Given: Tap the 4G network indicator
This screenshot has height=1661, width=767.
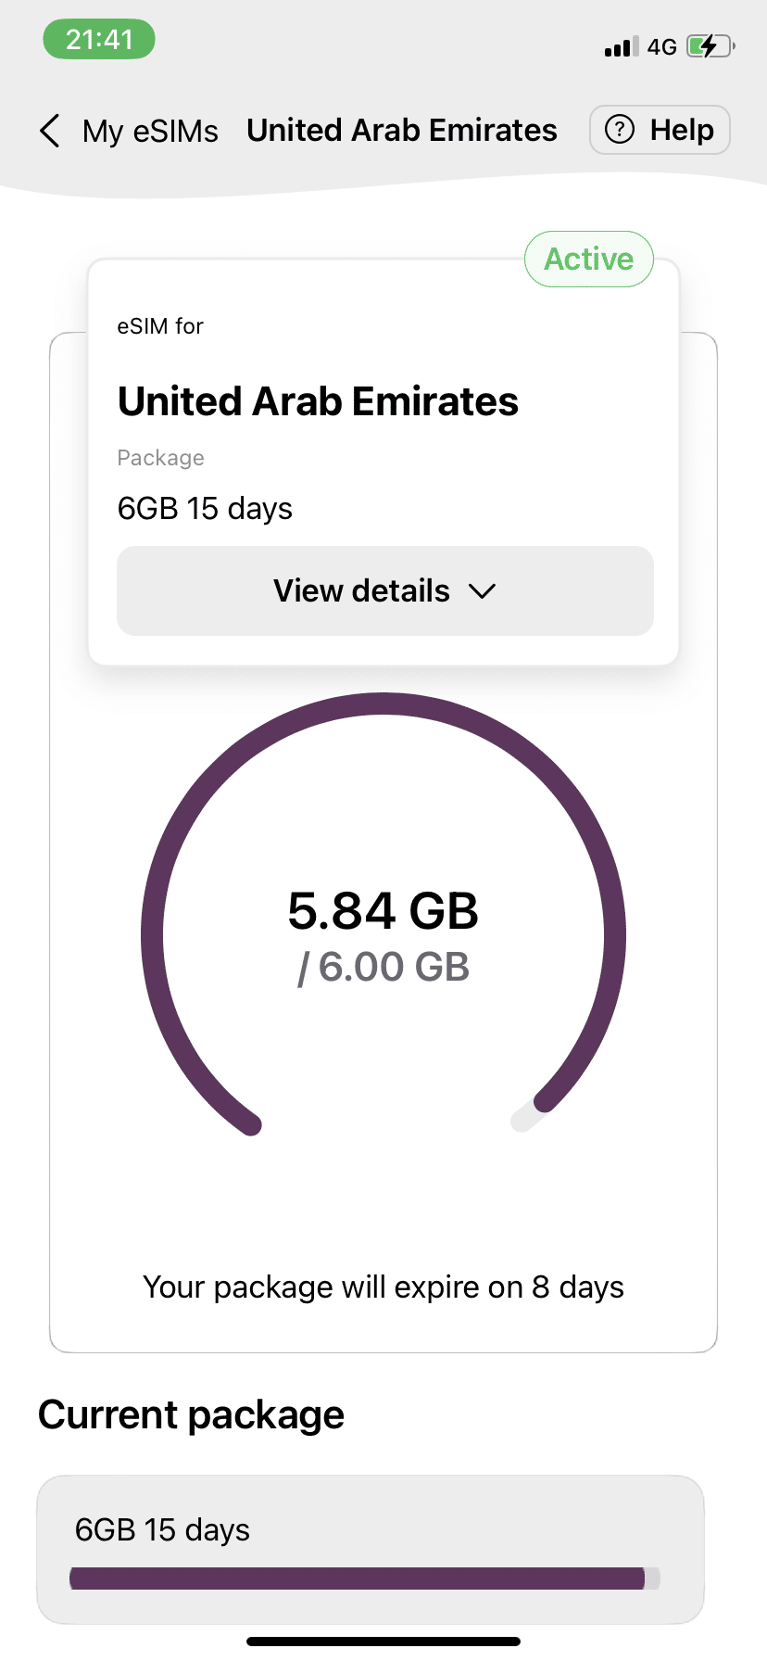Looking at the screenshot, I should pos(662,47).
